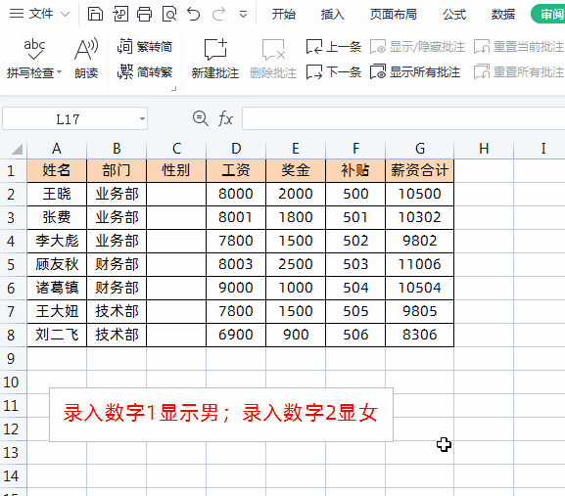Click the 朗读 read aloud icon
This screenshot has height=496, width=565.
click(86, 58)
